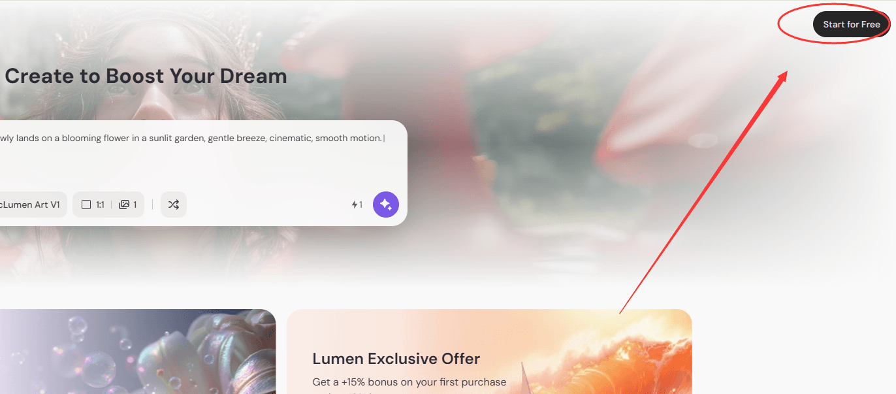Screen dimensions: 896x394
Task: Place cursor after 'smooth motion.' in prompt
Action: (x=384, y=139)
